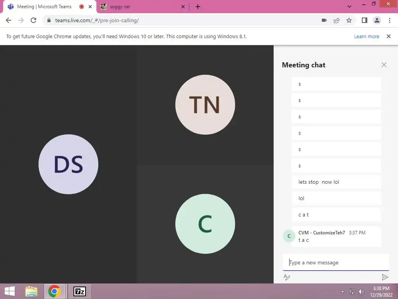
Task: Close the soggy cat browser tab
Action: 183,7
